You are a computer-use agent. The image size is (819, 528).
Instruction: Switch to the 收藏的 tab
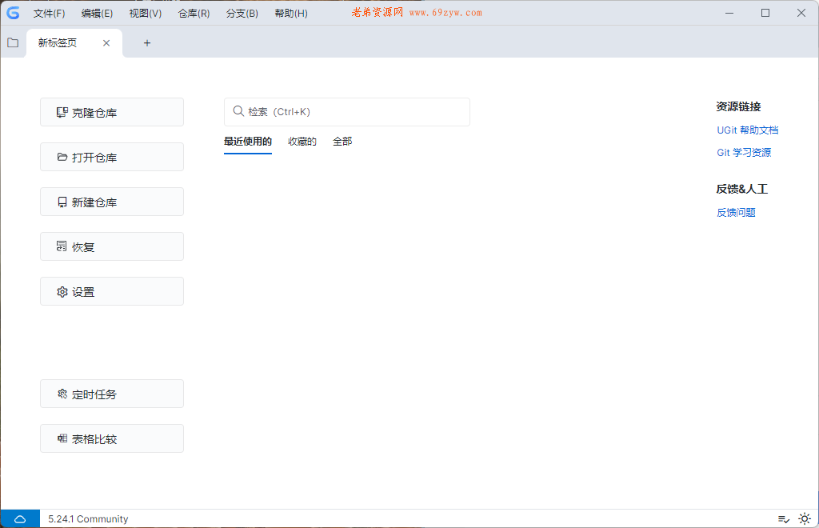click(x=302, y=142)
